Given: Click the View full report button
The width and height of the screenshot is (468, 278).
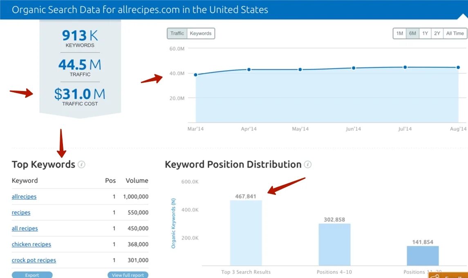Looking at the screenshot, I should click(128, 275).
